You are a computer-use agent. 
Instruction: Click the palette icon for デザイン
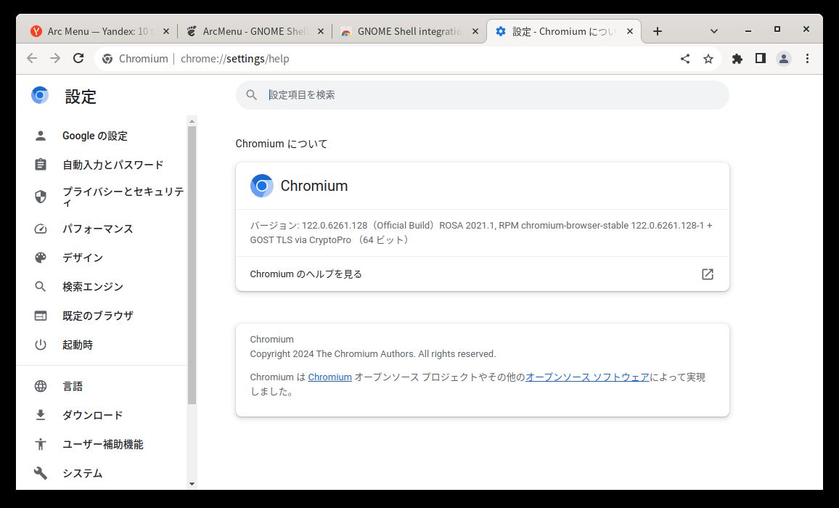(41, 258)
